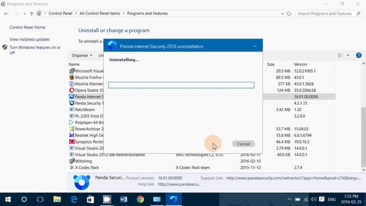Screen dimensions: 366x206
Task: Open the taskbar clock showing 7:25 PM
Action: click(351, 199)
